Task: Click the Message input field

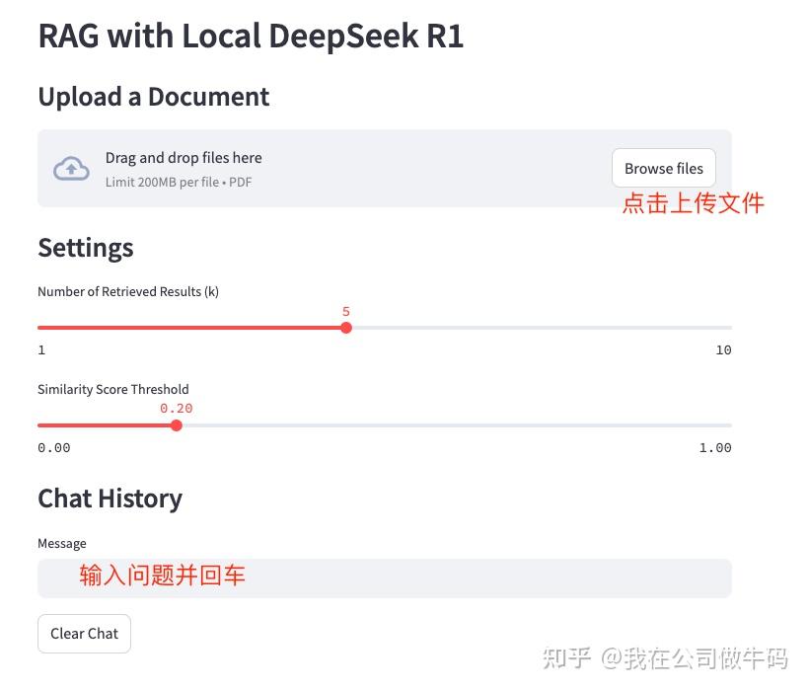Action: (x=385, y=577)
